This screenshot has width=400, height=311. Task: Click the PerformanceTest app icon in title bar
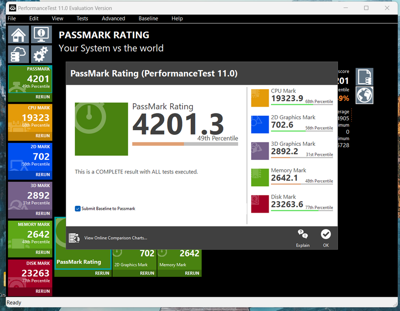click(12, 8)
